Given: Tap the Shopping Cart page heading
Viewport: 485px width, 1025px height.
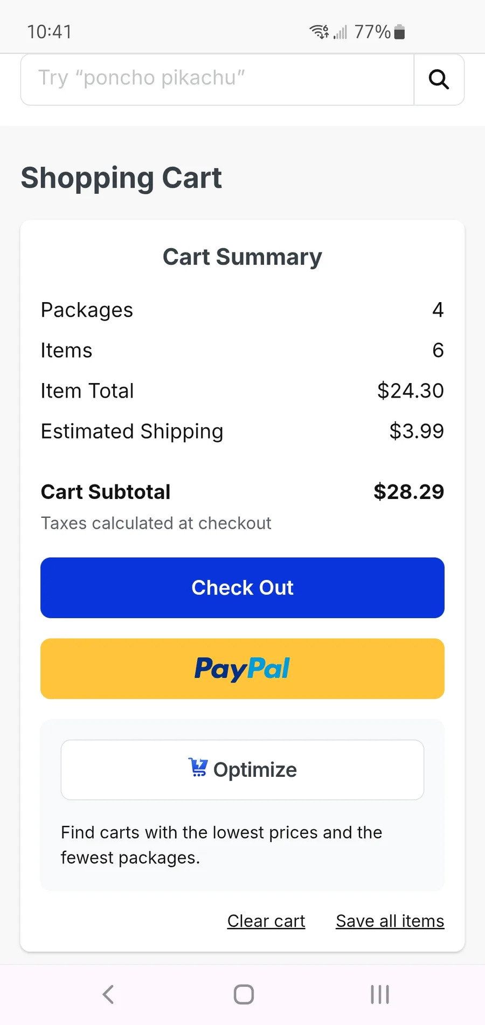Looking at the screenshot, I should (x=121, y=178).
